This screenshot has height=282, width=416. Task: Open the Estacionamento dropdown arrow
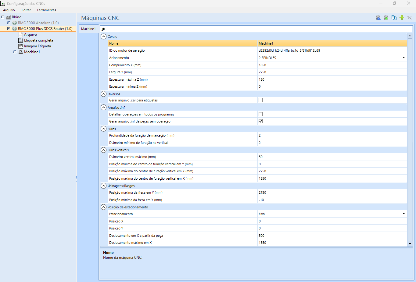click(x=404, y=214)
